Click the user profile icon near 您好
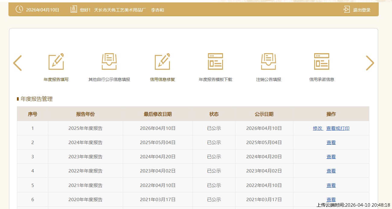 [x=74, y=9]
